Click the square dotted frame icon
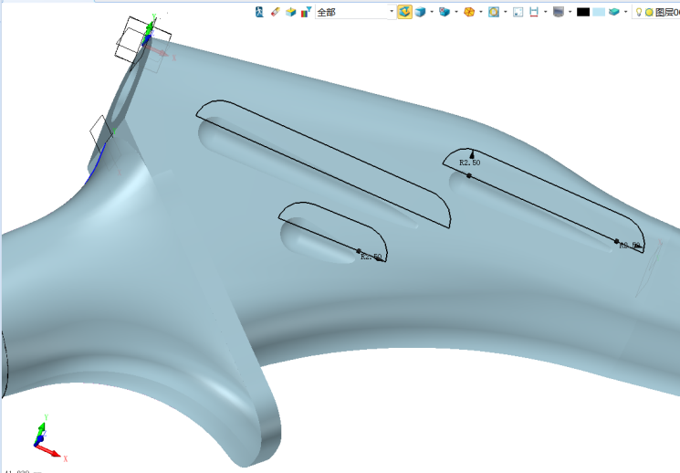680x473 pixels. [x=518, y=12]
